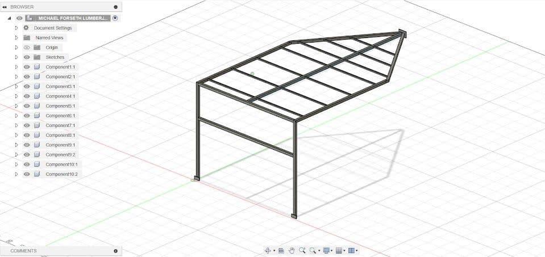
Task: Expand Named Views node
Action: pos(16,37)
